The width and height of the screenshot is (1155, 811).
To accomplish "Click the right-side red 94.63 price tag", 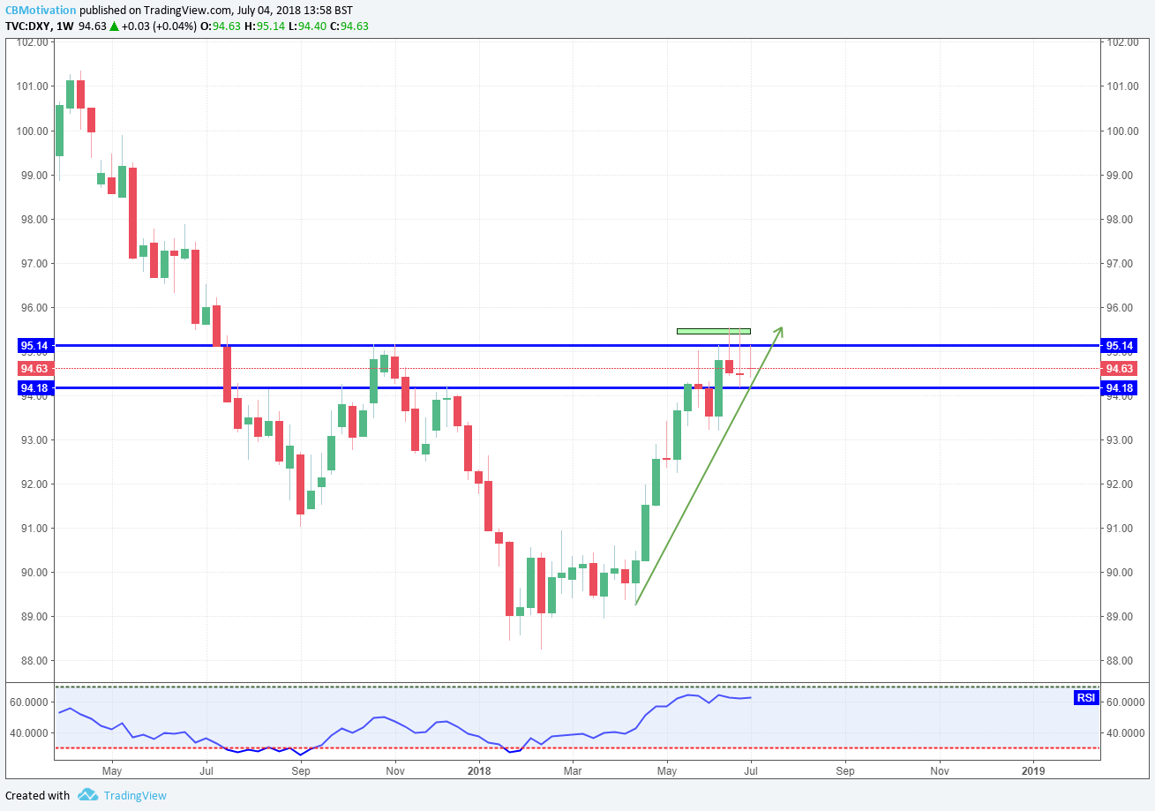I will [1120, 368].
